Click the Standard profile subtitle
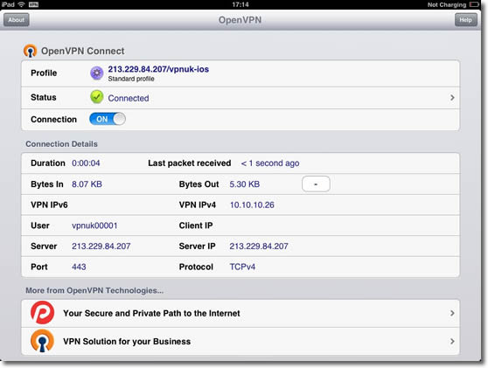The height and width of the screenshot is (368, 488). [131, 79]
